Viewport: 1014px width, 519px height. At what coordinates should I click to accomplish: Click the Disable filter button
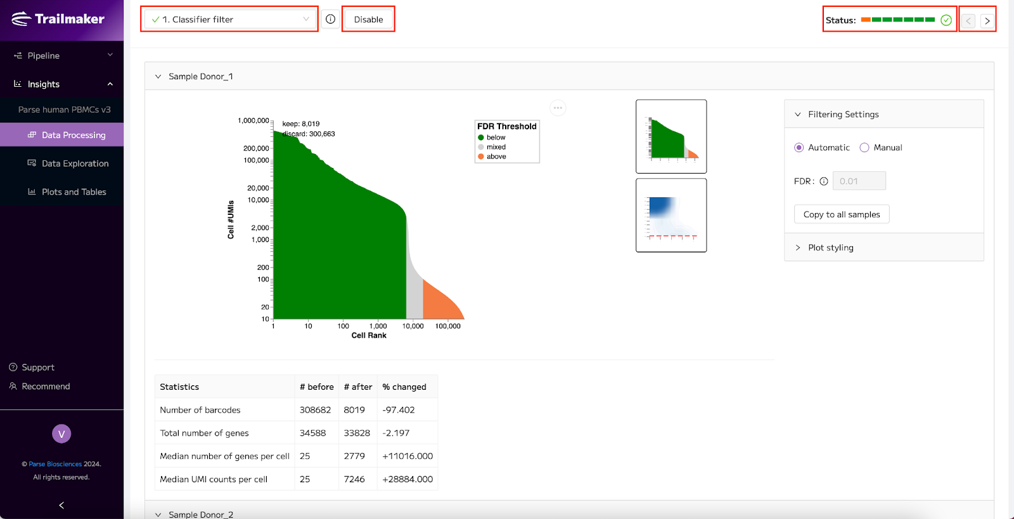click(368, 19)
